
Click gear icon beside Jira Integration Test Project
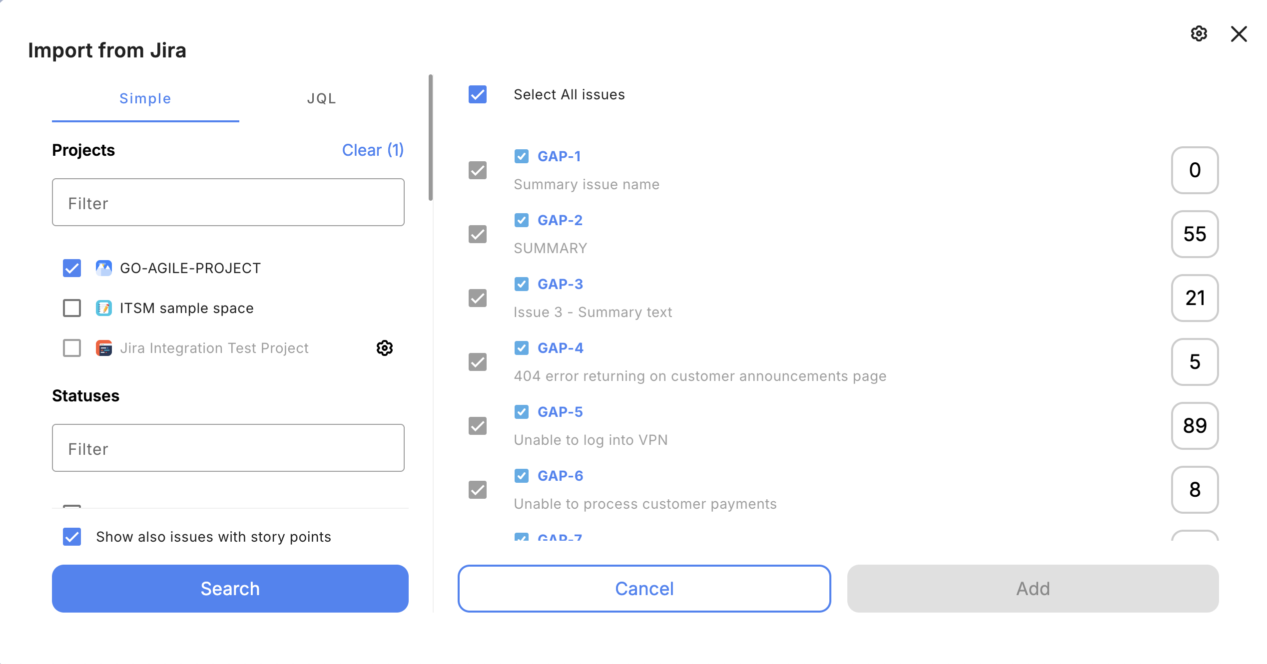pos(384,348)
